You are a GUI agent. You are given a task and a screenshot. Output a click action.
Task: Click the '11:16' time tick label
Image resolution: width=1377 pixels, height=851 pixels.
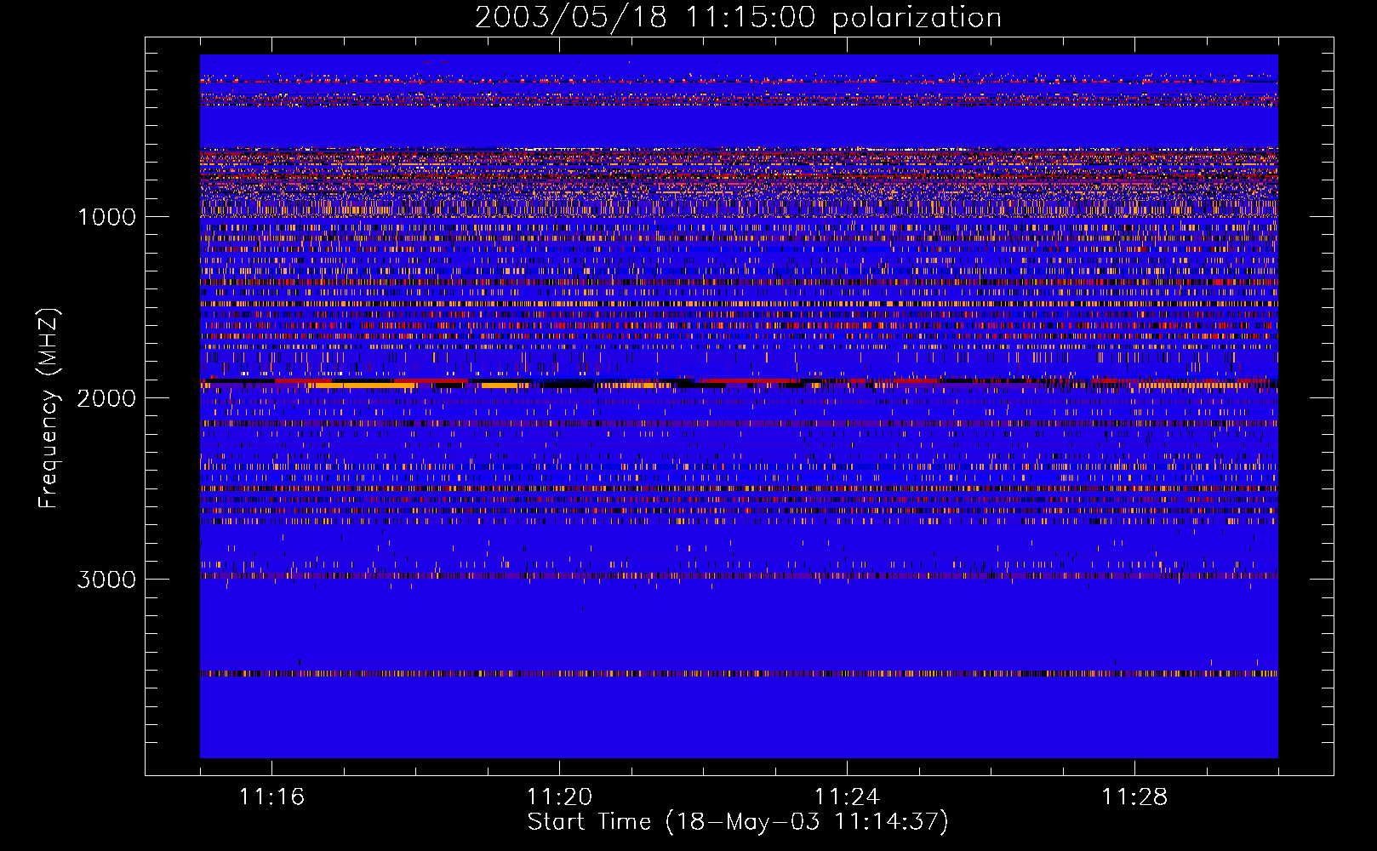pyautogui.click(x=272, y=797)
